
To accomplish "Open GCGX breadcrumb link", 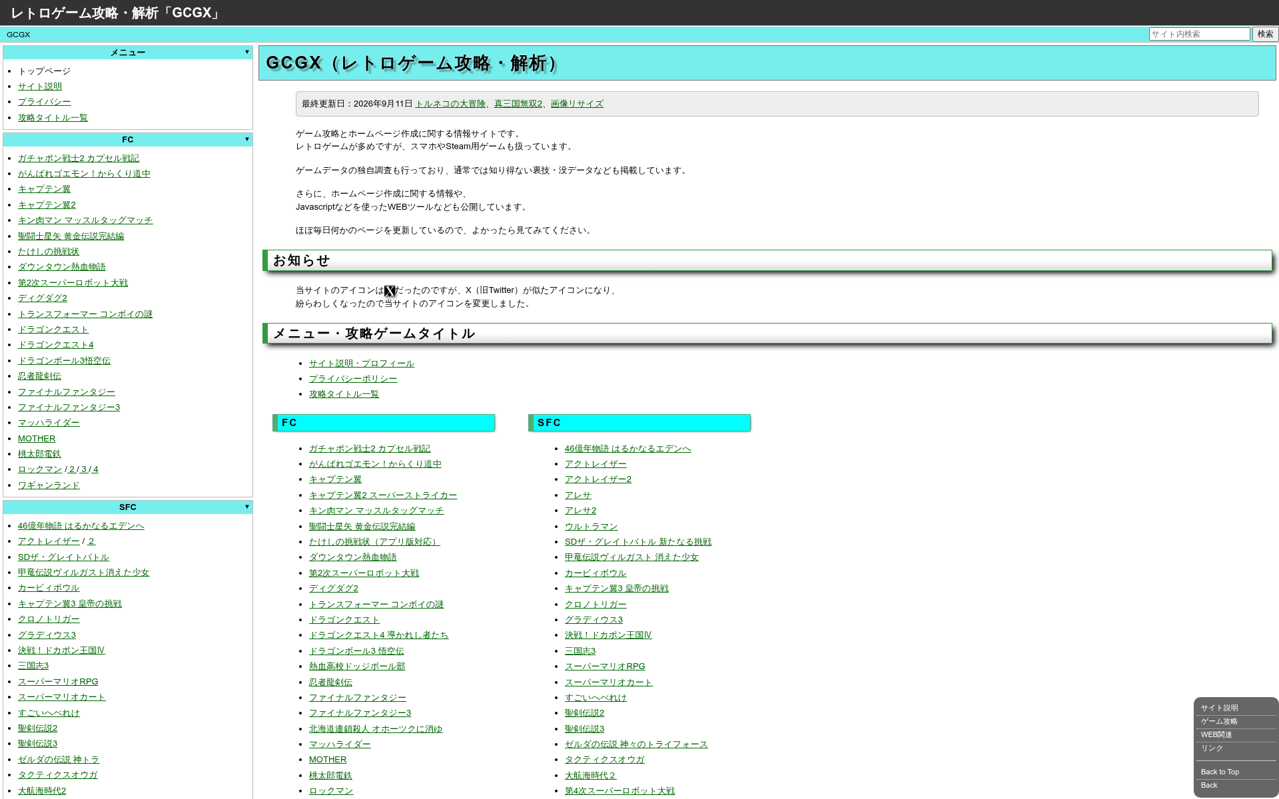I will tap(19, 35).
